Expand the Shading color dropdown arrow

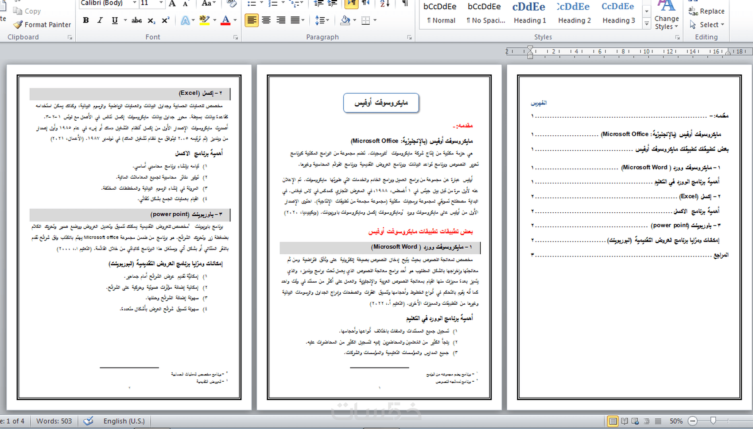[355, 20]
